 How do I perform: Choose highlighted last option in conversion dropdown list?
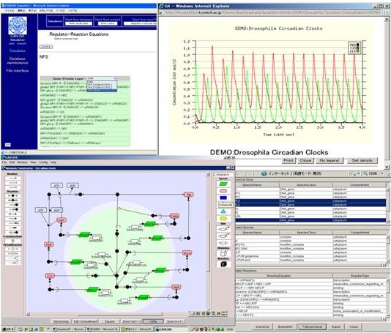pos(102,90)
